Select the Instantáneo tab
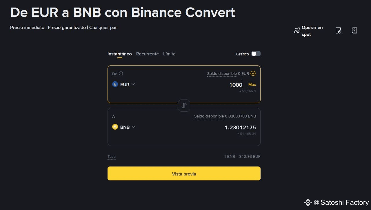 (x=119, y=54)
